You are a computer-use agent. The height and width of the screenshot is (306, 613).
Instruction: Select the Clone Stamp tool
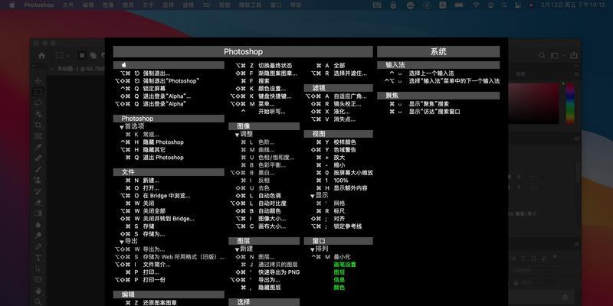pyautogui.click(x=38, y=181)
